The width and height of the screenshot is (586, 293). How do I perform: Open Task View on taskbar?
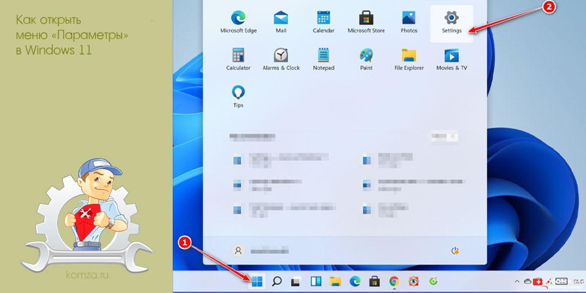(x=297, y=281)
